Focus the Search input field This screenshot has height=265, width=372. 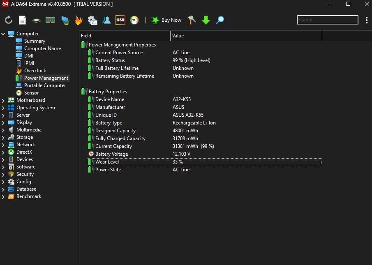pos(327,20)
